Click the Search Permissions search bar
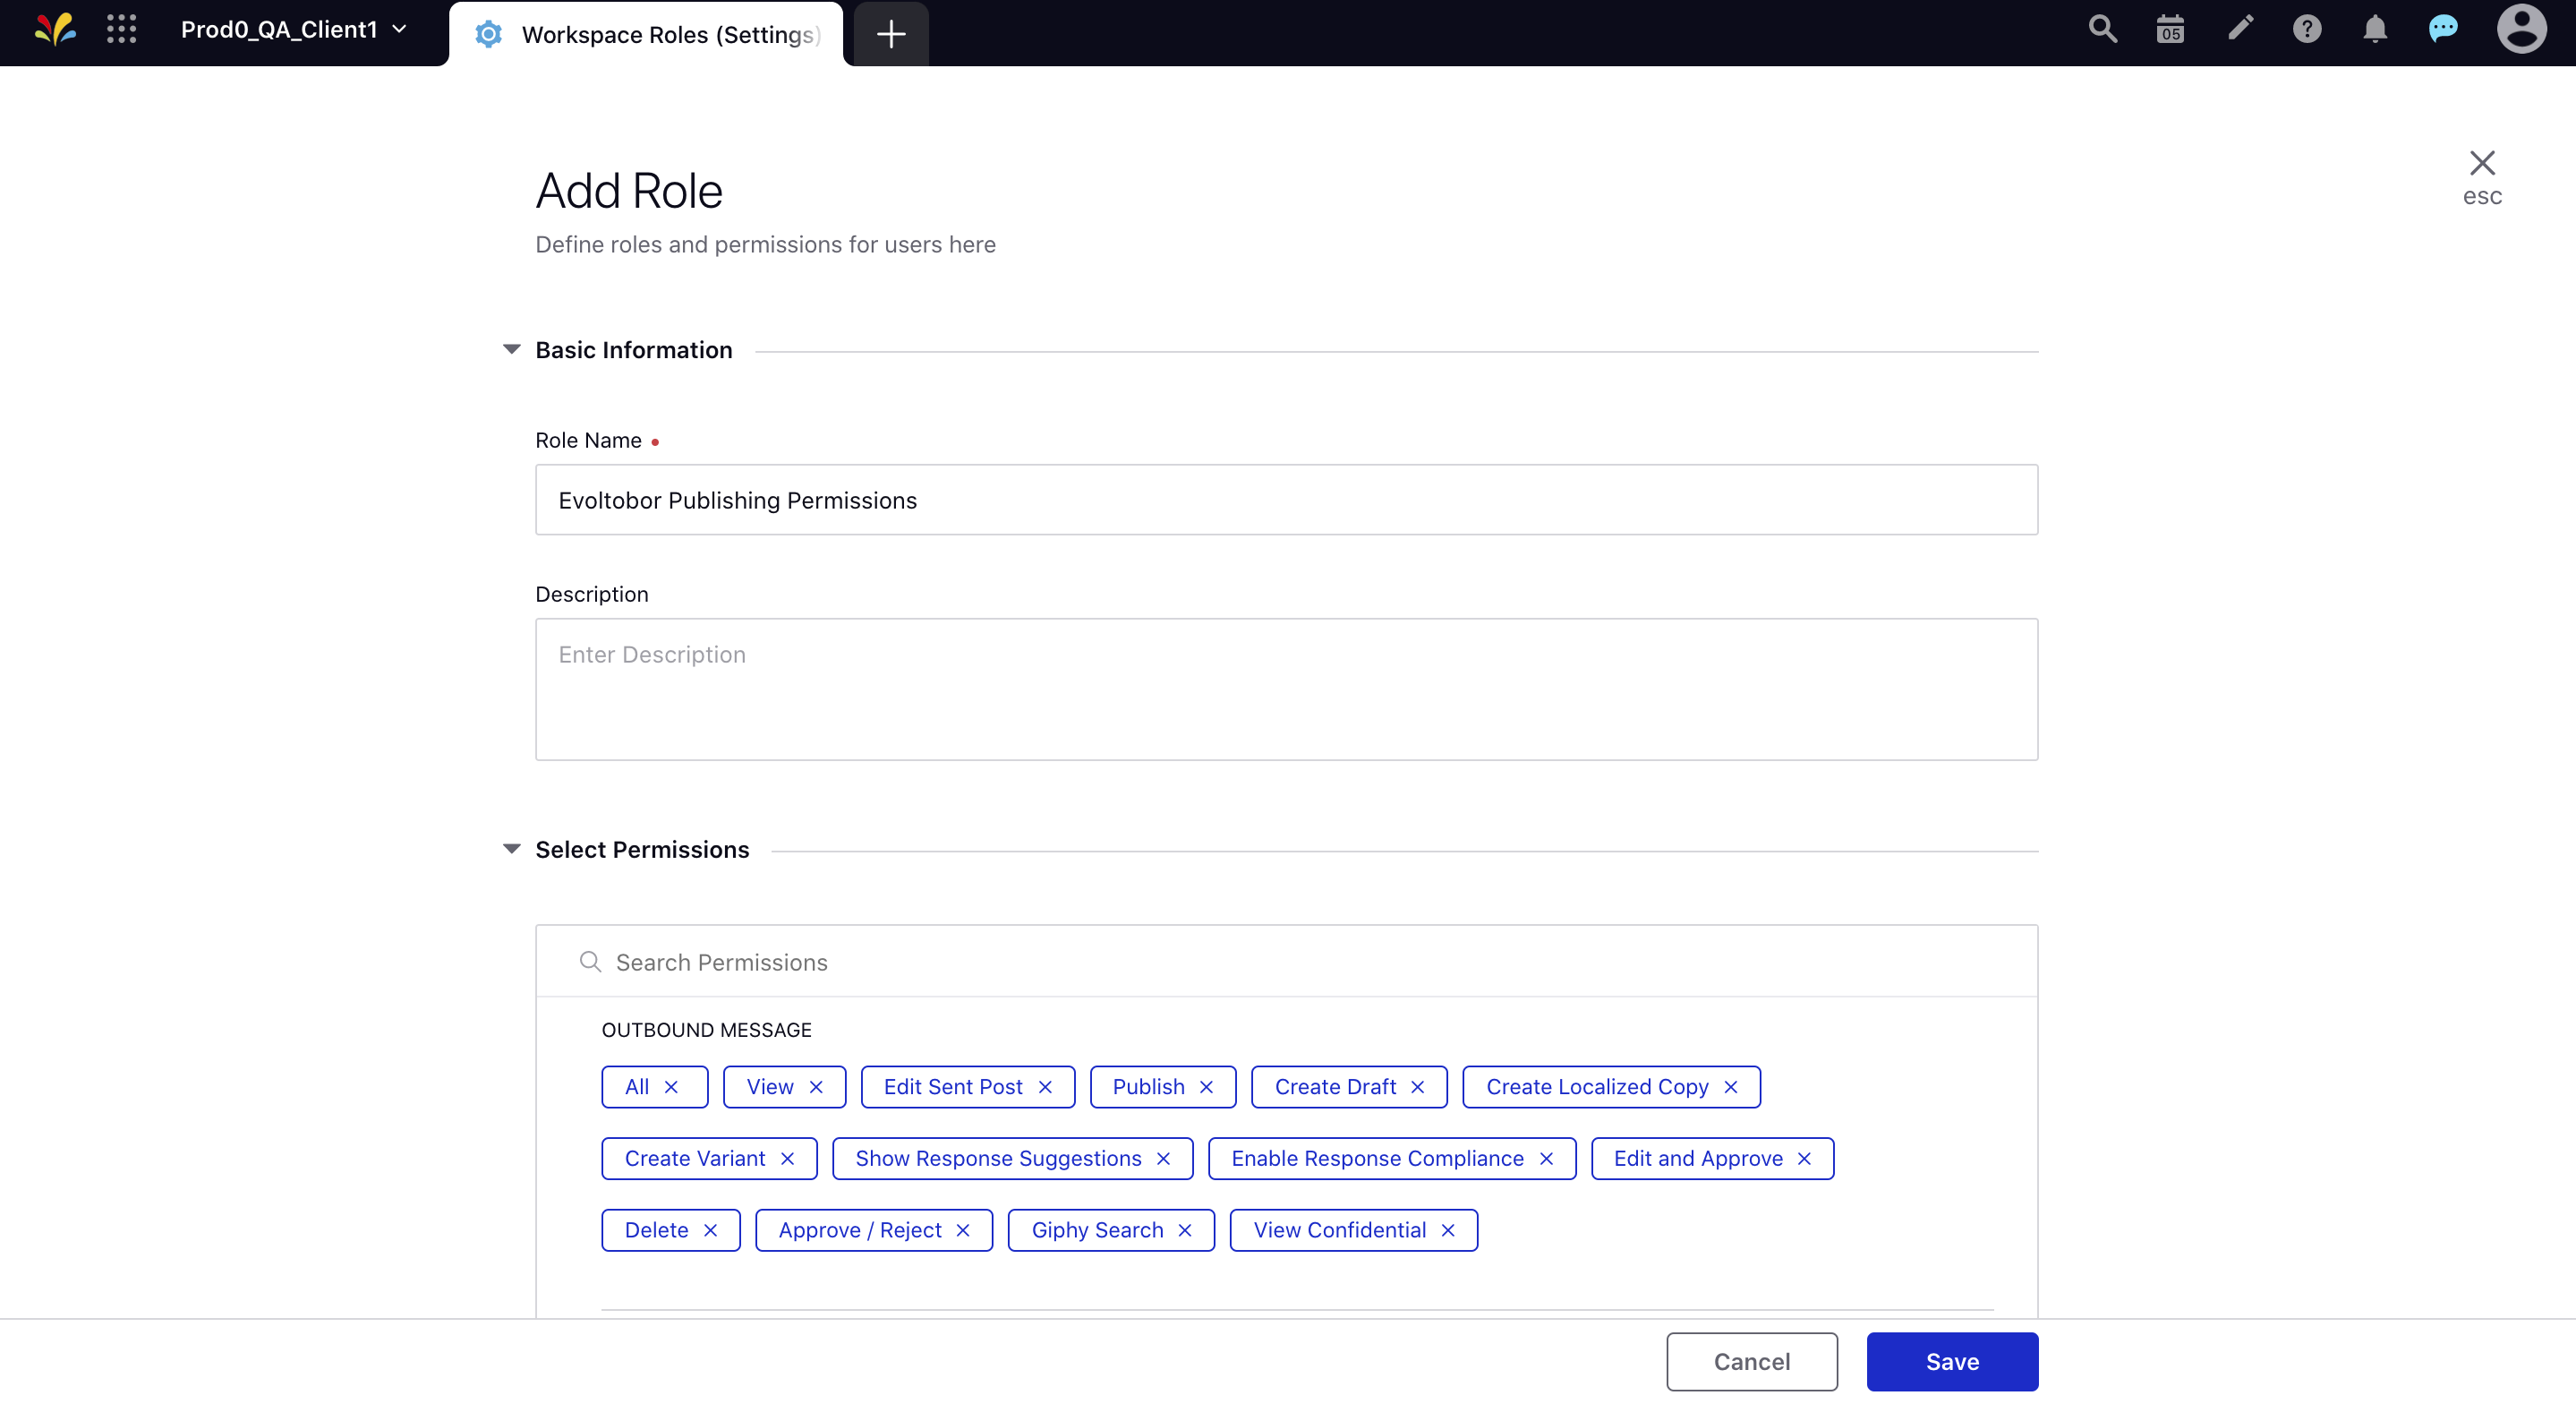This screenshot has height=1404, width=2576. (1287, 962)
